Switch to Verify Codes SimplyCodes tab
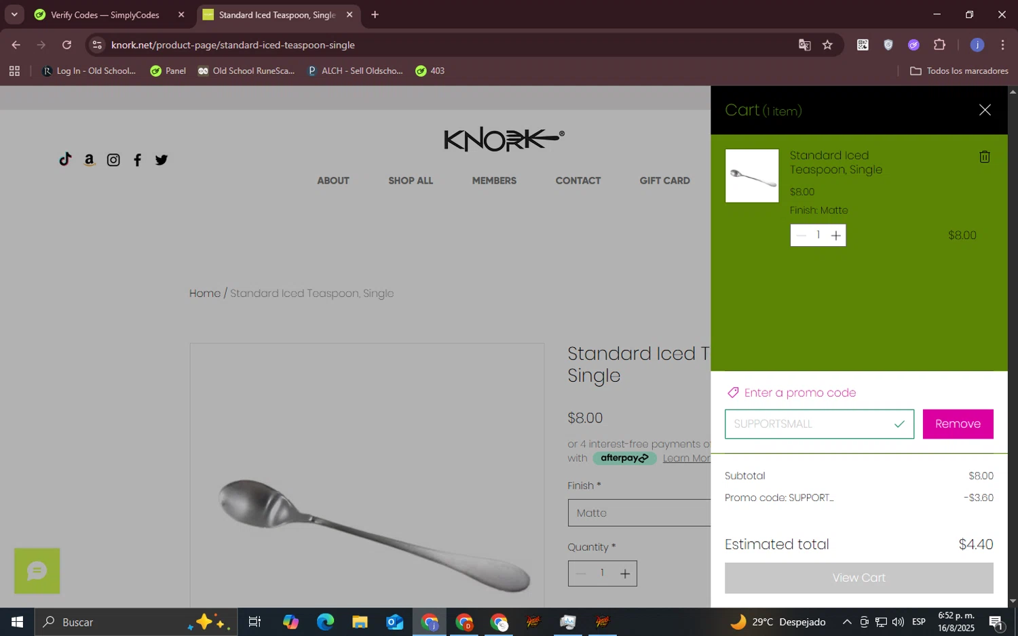 (105, 15)
